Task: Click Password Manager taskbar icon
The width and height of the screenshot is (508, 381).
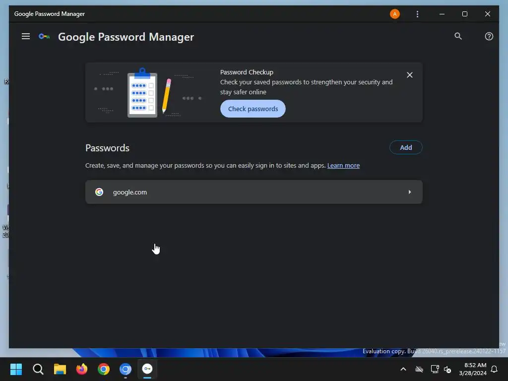Action: [147, 369]
